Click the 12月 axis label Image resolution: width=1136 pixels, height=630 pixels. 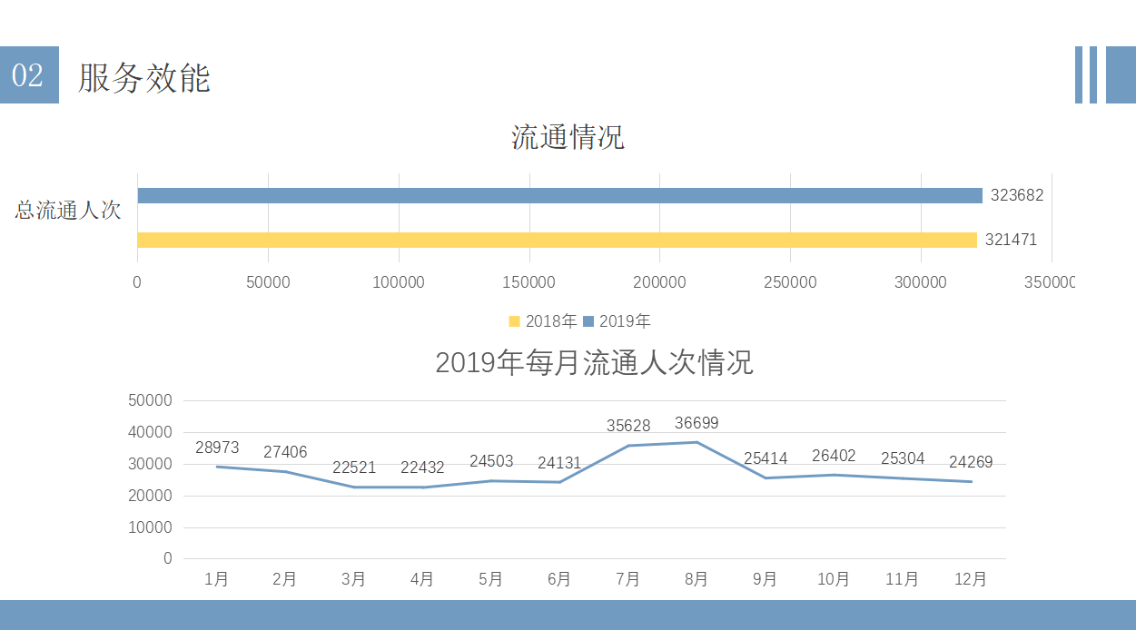click(x=971, y=579)
